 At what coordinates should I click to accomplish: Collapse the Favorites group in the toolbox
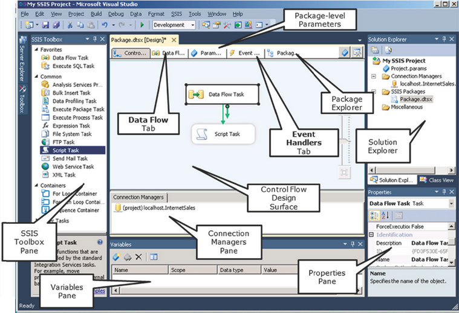[x=37, y=49]
